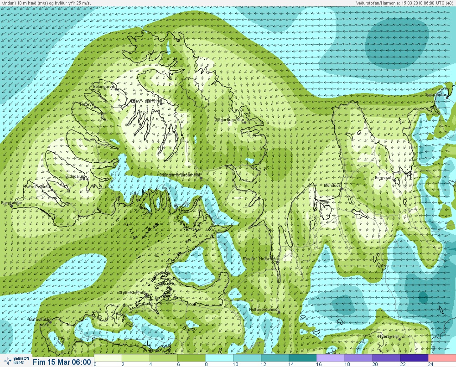Select the 14–16 m/s dark teal swatch
Viewport: 456px width, 367px height.
tap(303, 358)
